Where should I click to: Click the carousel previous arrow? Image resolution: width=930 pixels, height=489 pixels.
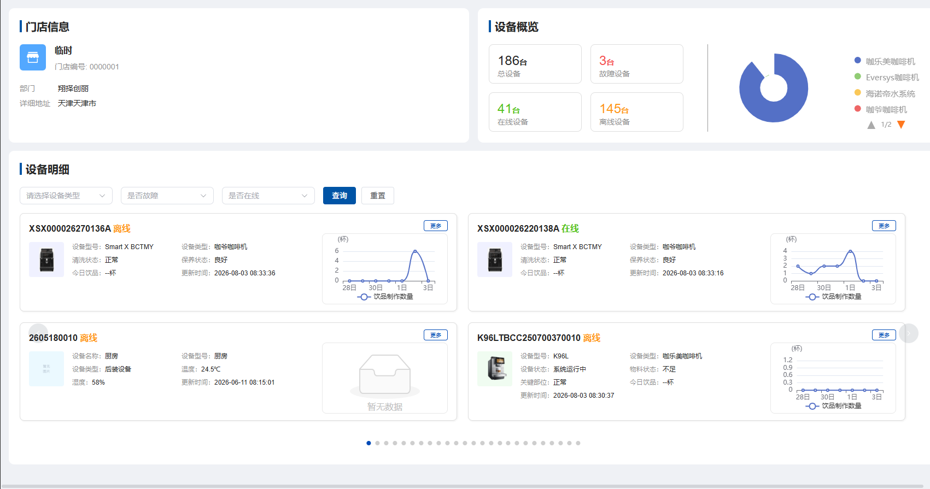coord(38,333)
